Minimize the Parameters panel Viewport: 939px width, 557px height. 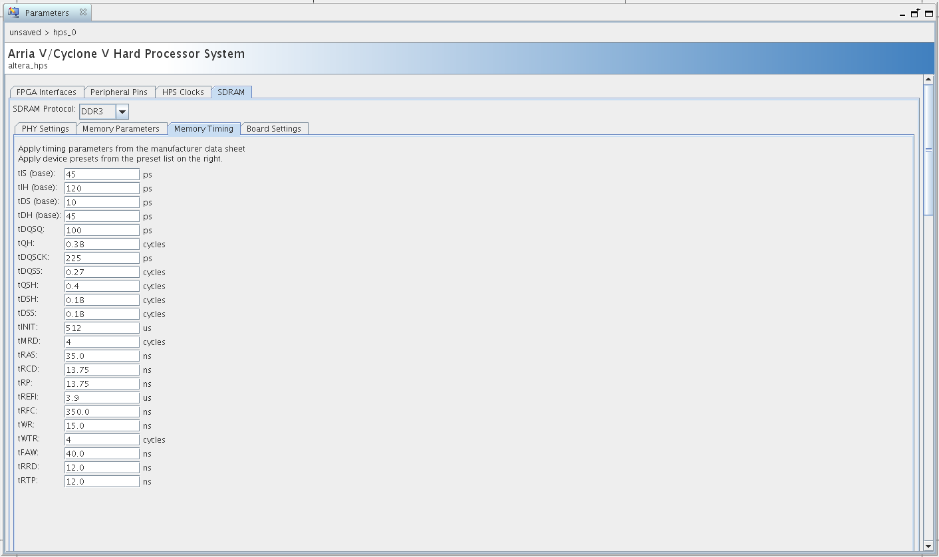902,14
